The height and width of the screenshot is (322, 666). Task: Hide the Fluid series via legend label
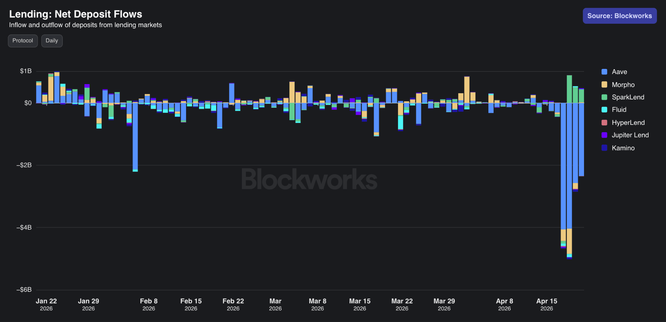(619, 110)
